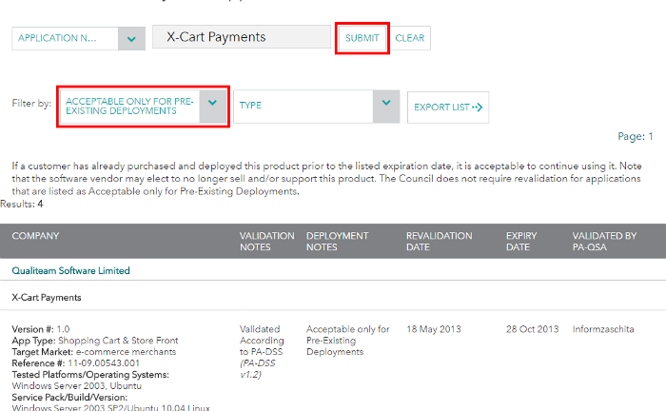Click the chevron arrow beside Application N...
Image resolution: width=666 pixels, height=411 pixels.
coord(131,39)
